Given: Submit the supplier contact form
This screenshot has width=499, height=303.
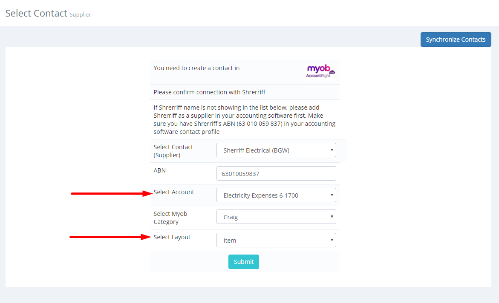Looking at the screenshot, I should [x=243, y=262].
